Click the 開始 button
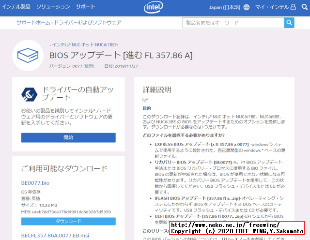This screenshot has width=310, height=240. (x=68, y=137)
